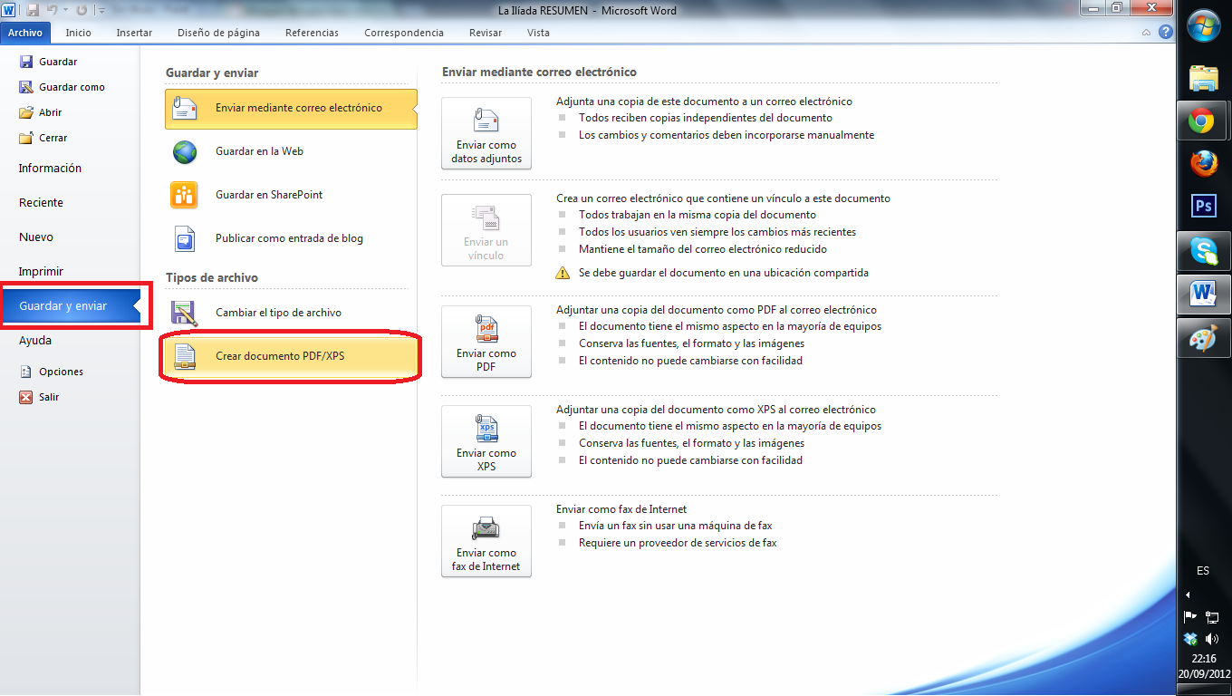Click the Cambiar el tipo de archivo icon
Image resolution: width=1232 pixels, height=696 pixels.
(184, 311)
